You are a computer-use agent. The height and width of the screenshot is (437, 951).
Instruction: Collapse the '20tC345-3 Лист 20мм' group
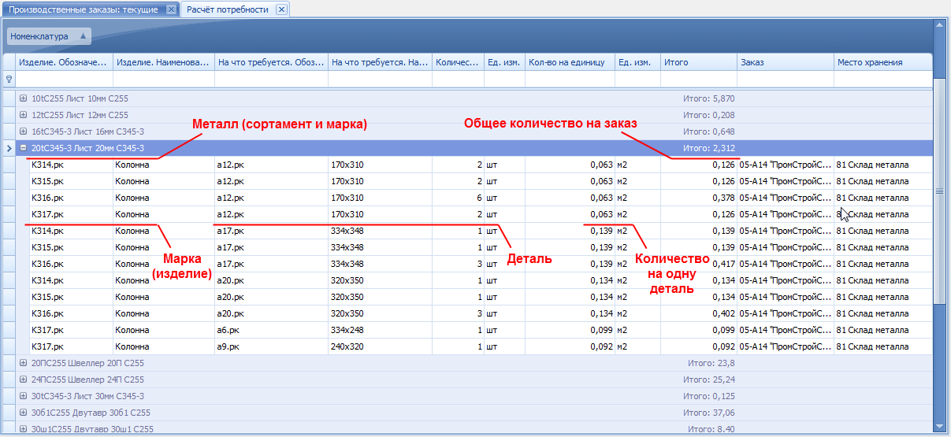24,148
